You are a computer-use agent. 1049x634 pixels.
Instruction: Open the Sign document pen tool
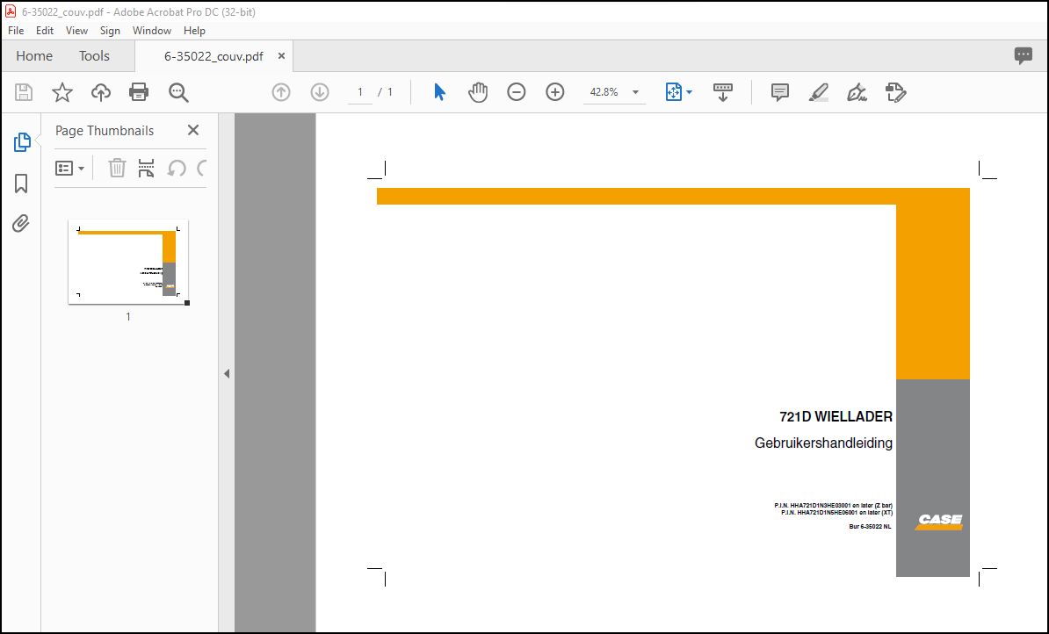(857, 92)
